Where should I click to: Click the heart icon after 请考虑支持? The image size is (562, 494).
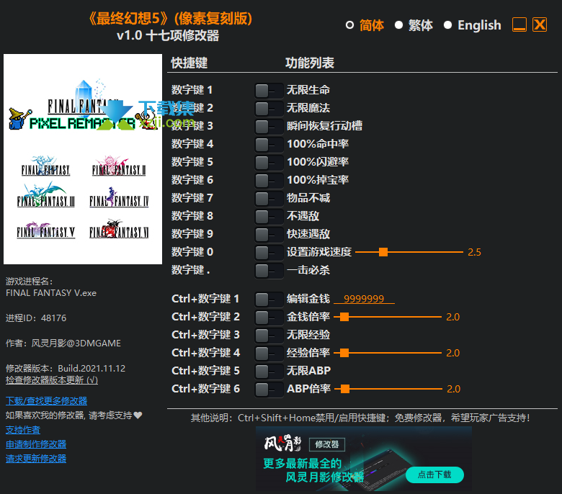(x=138, y=416)
